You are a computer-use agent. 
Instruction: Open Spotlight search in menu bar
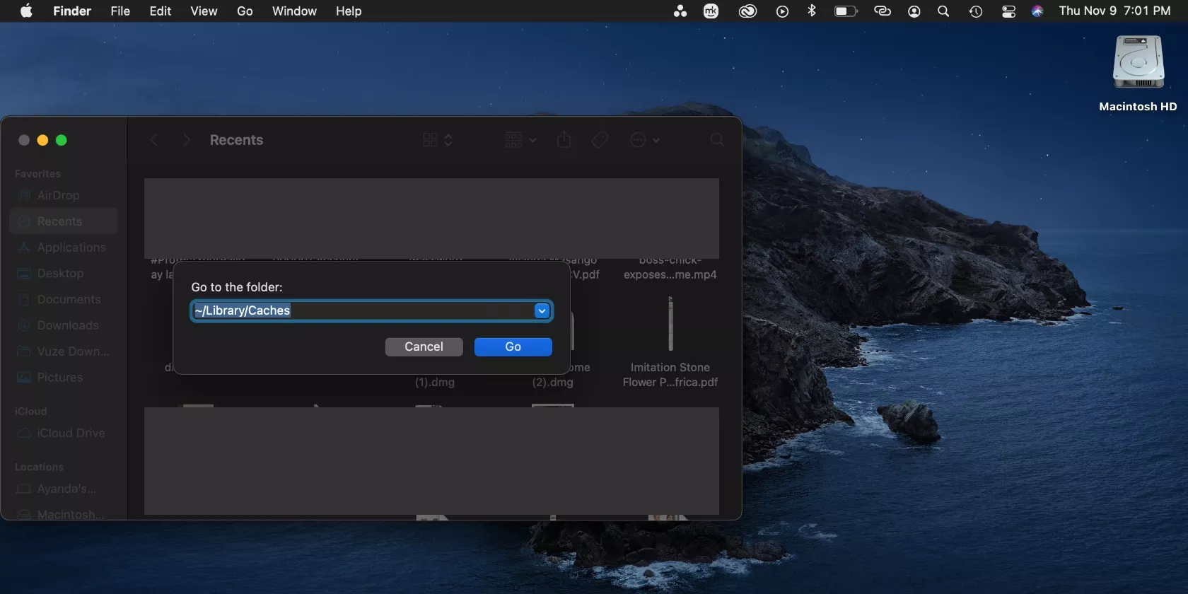tap(943, 11)
